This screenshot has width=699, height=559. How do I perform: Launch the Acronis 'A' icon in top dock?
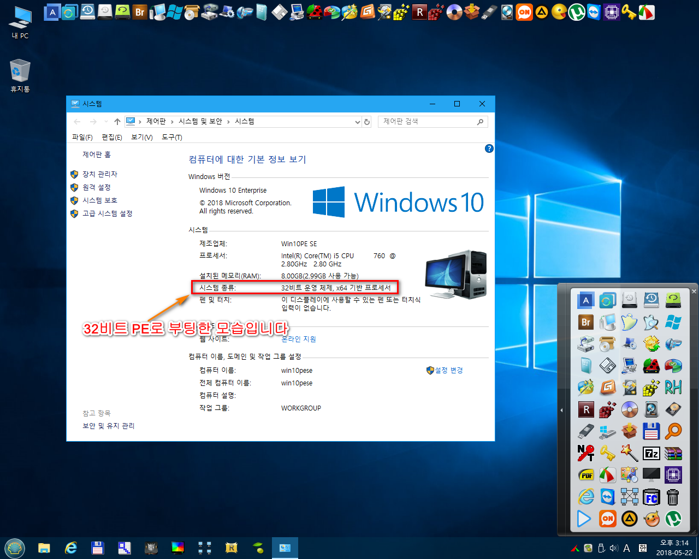pos(52,11)
